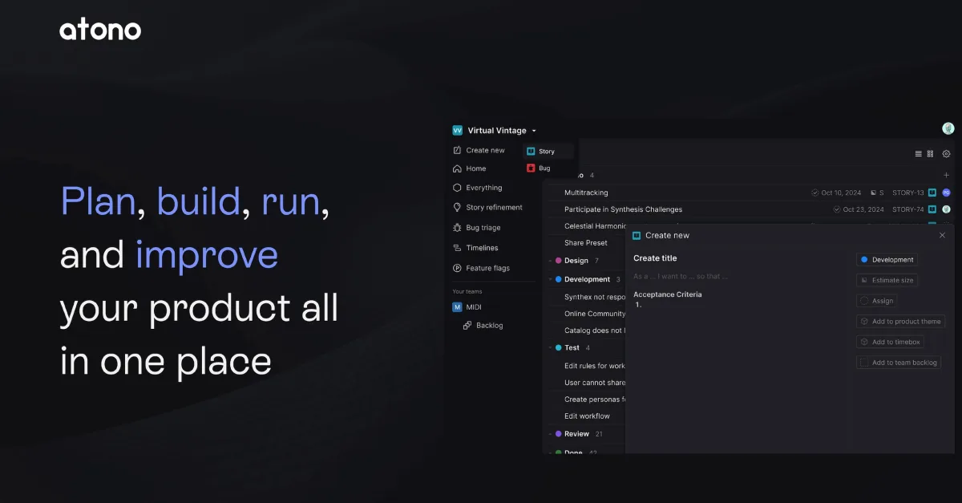The height and width of the screenshot is (503, 962).
Task: Click the story description placeholder text
Action: pyautogui.click(x=681, y=277)
